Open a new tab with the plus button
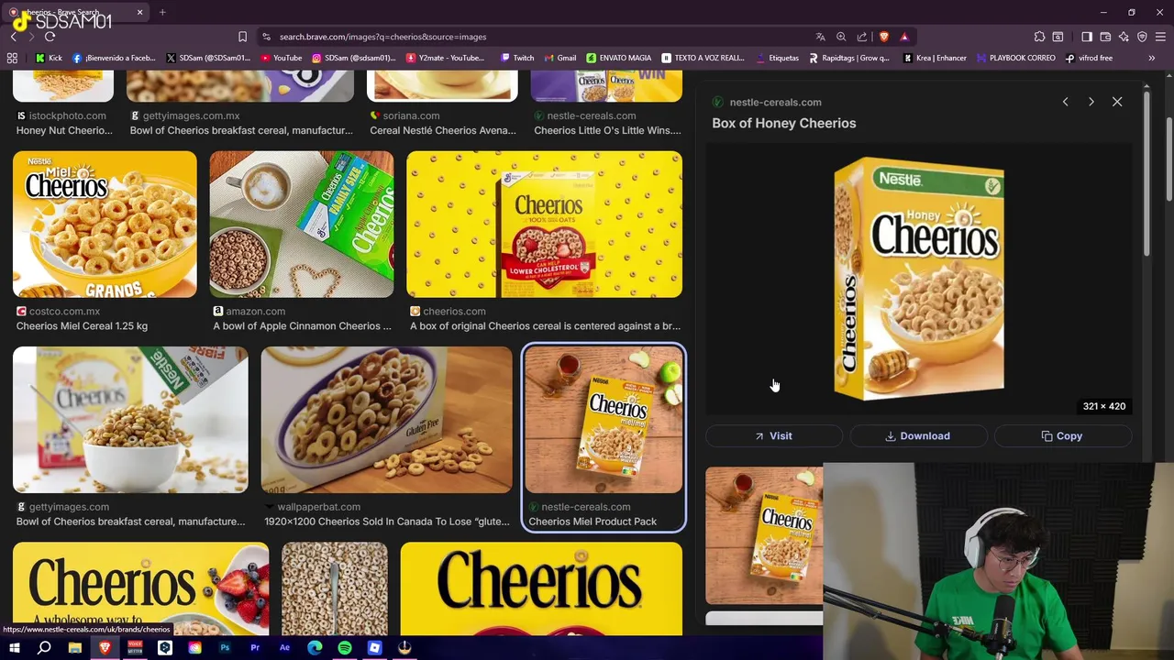 (162, 12)
